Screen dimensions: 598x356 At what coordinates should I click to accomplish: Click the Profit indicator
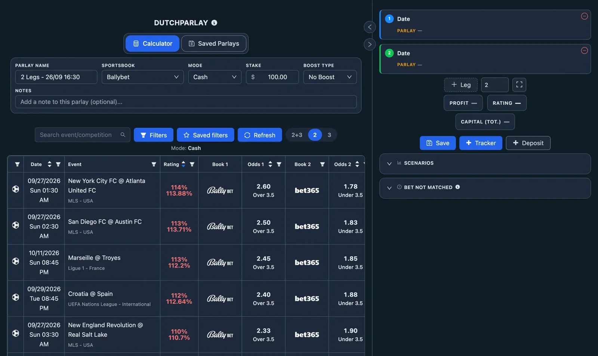point(463,103)
